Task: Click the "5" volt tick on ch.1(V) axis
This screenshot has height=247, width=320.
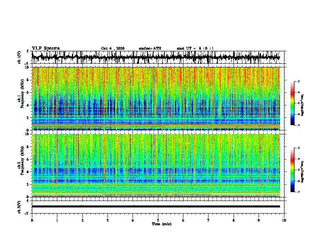Action: (27, 51)
